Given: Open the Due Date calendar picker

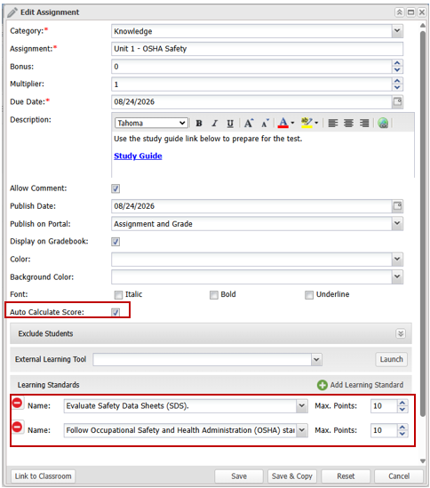Looking at the screenshot, I should click(x=397, y=101).
